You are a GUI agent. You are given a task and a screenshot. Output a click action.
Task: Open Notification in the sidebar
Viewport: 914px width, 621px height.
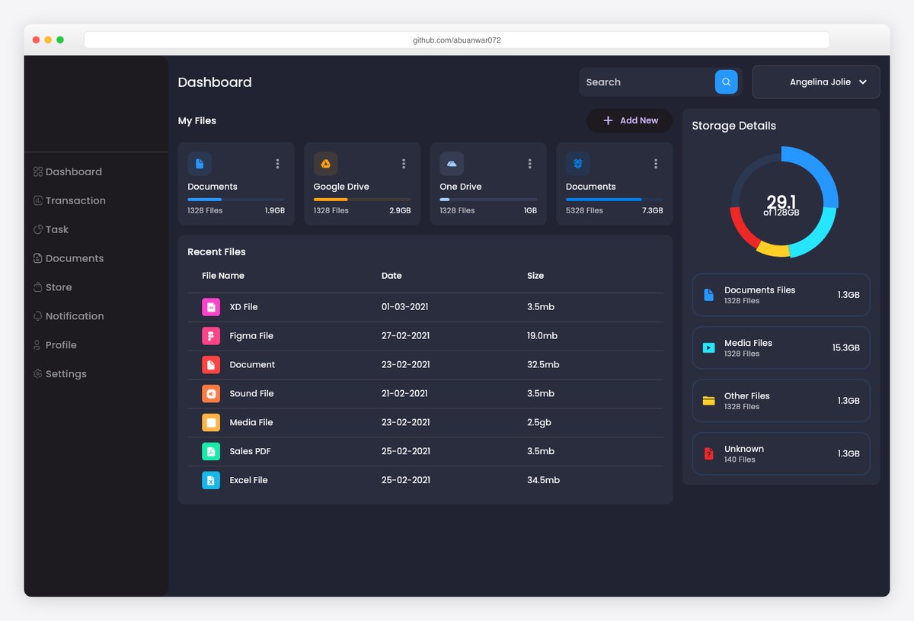pyautogui.click(x=75, y=316)
